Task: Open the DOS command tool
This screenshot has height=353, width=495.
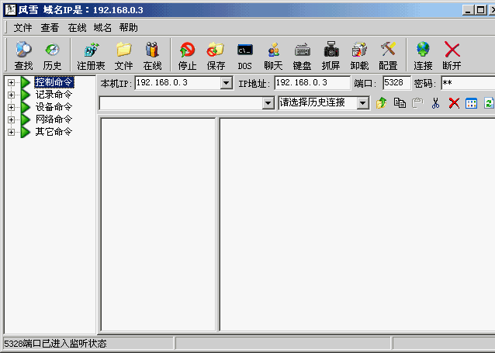Action: (x=244, y=55)
